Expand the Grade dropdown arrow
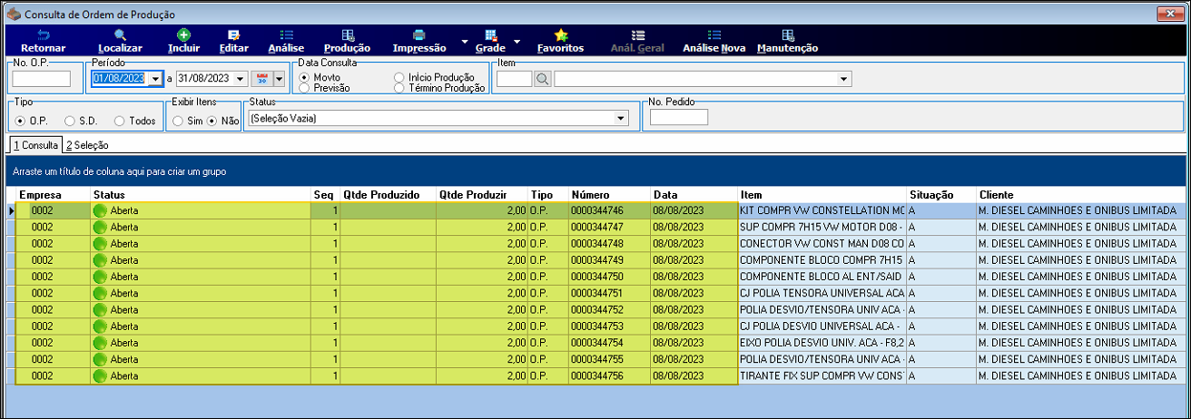Viewport: 1191px width, 419px height. 517,42
